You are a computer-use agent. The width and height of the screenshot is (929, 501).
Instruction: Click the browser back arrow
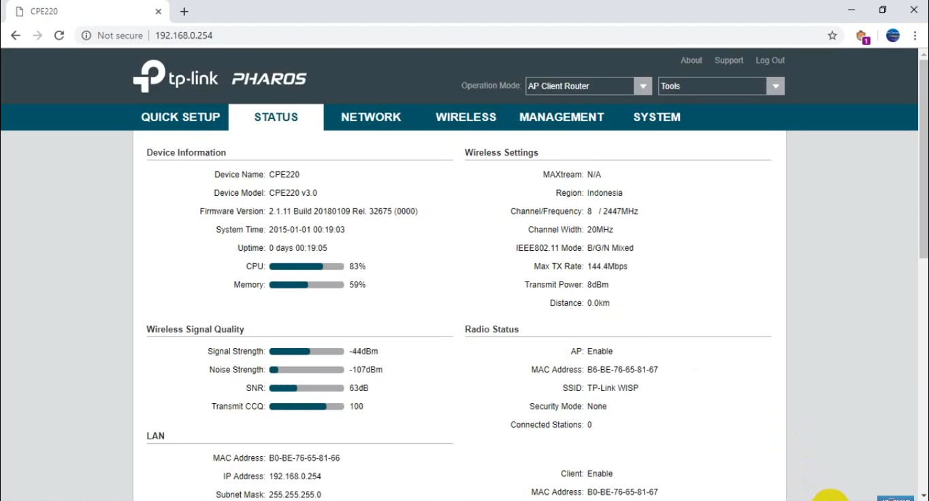click(x=15, y=35)
